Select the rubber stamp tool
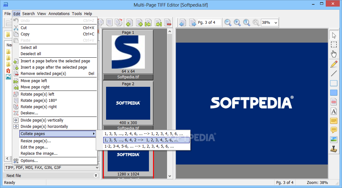 (334, 149)
